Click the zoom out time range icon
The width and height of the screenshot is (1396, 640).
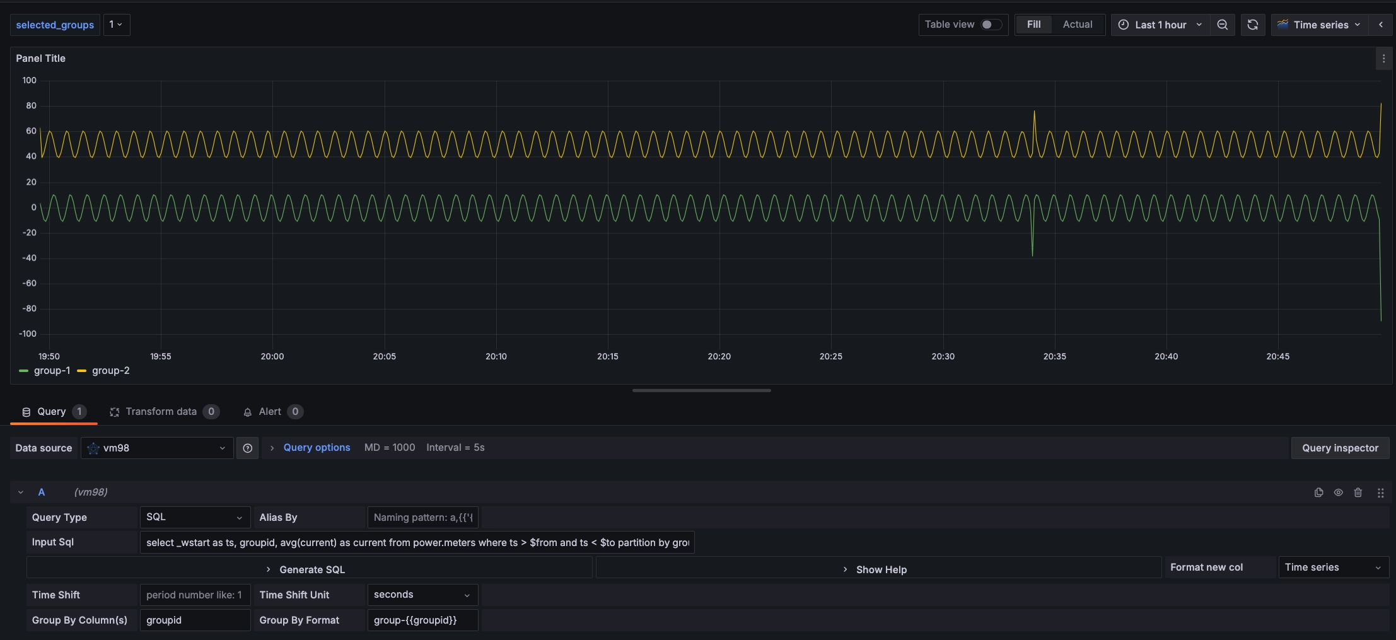coord(1222,25)
